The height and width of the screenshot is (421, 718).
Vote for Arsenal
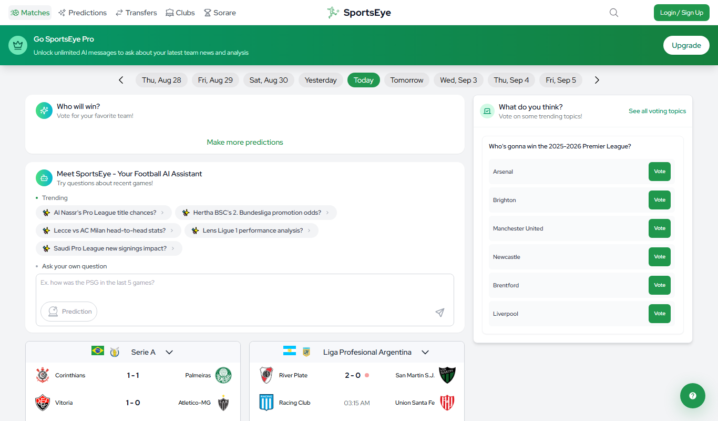click(660, 172)
